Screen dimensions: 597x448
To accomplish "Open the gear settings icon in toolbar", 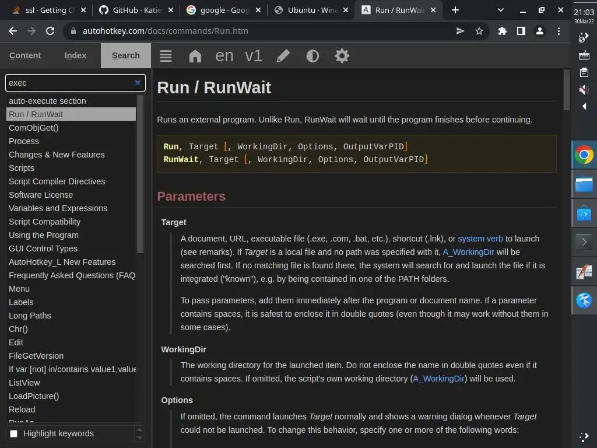I will (342, 56).
